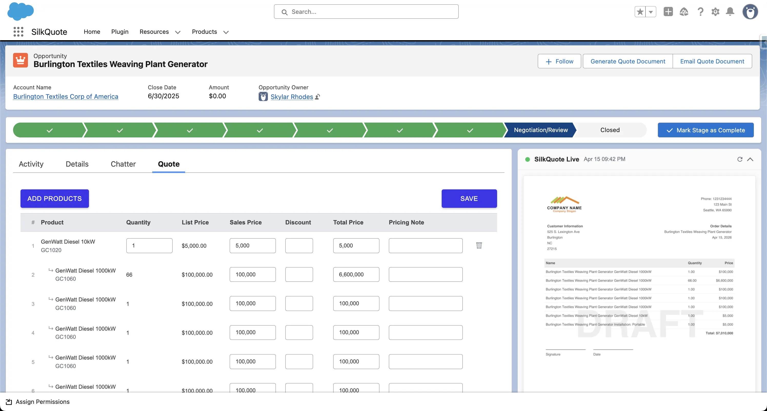The height and width of the screenshot is (411, 767).
Task: Open the Burlington Textiles Corp of America account
Action: [x=66, y=96]
